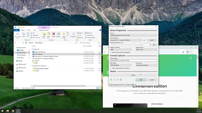Refresh the Explorer Downloads folder
This screenshot has width=202, height=113.
[77, 43]
